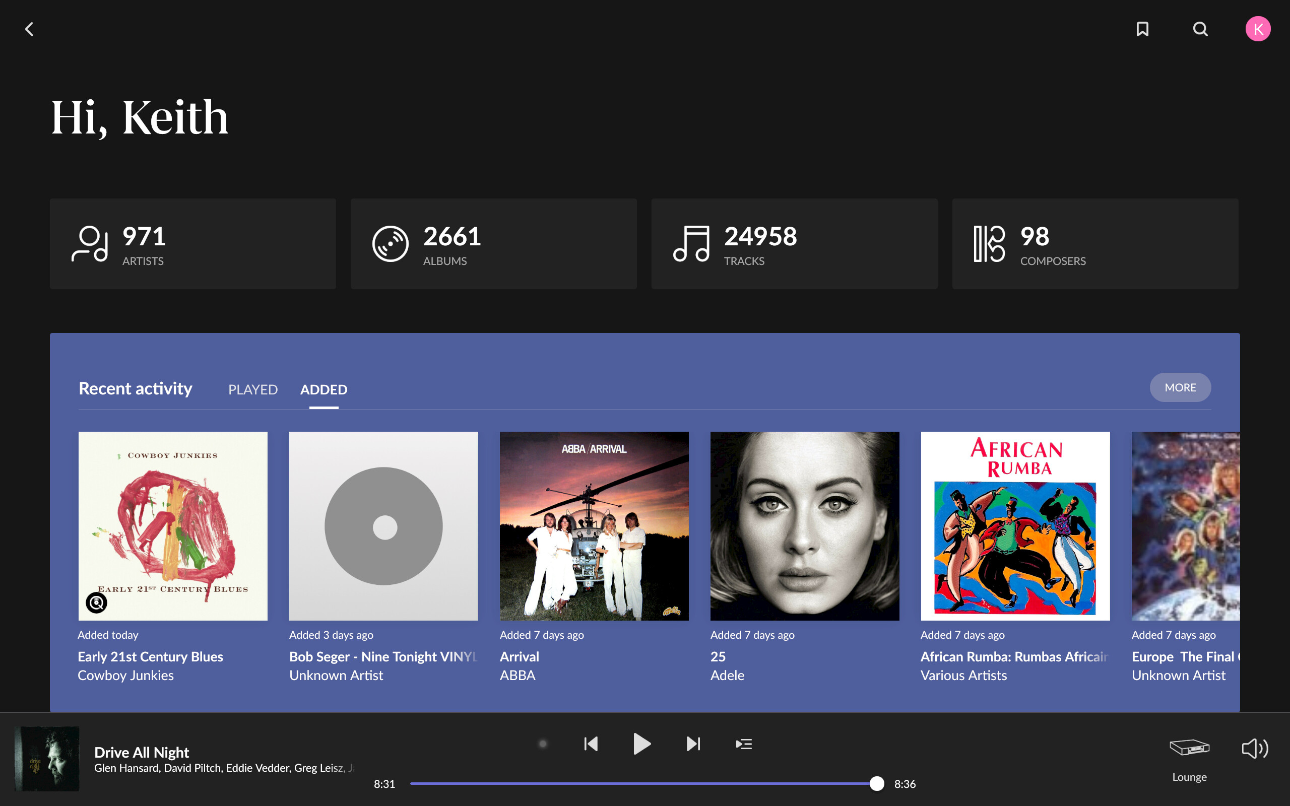Click the ABBA artist link
Viewport: 1290px width, 806px height.
518,676
